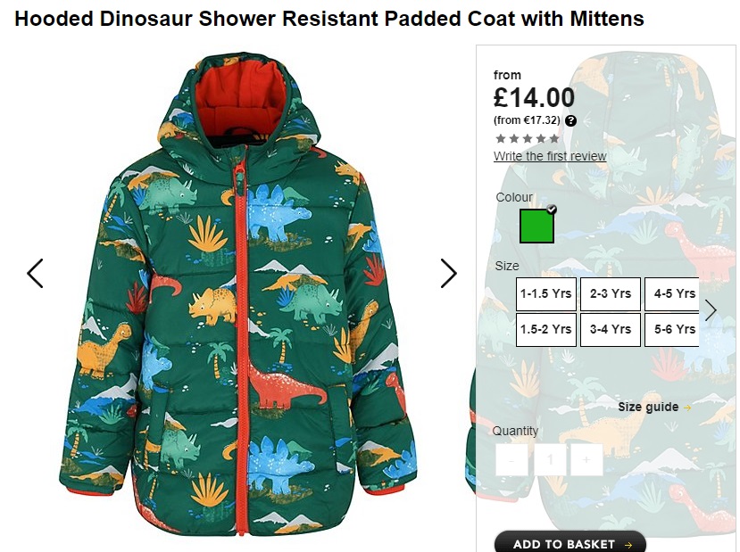Image resolution: width=740 pixels, height=552 pixels.
Task: Open Write the first review link
Action: pos(550,156)
